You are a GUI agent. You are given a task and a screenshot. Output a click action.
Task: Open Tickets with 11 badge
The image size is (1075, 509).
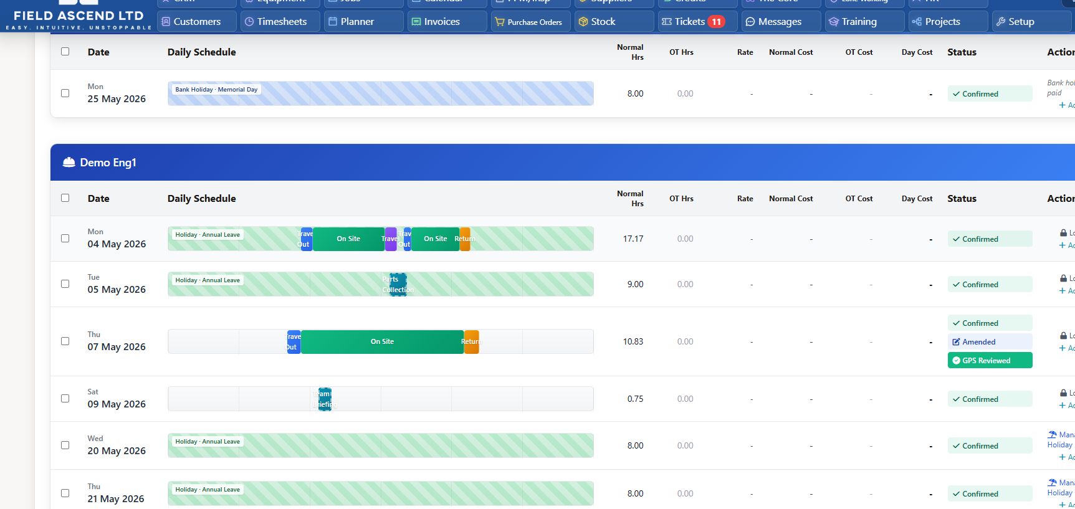698,21
